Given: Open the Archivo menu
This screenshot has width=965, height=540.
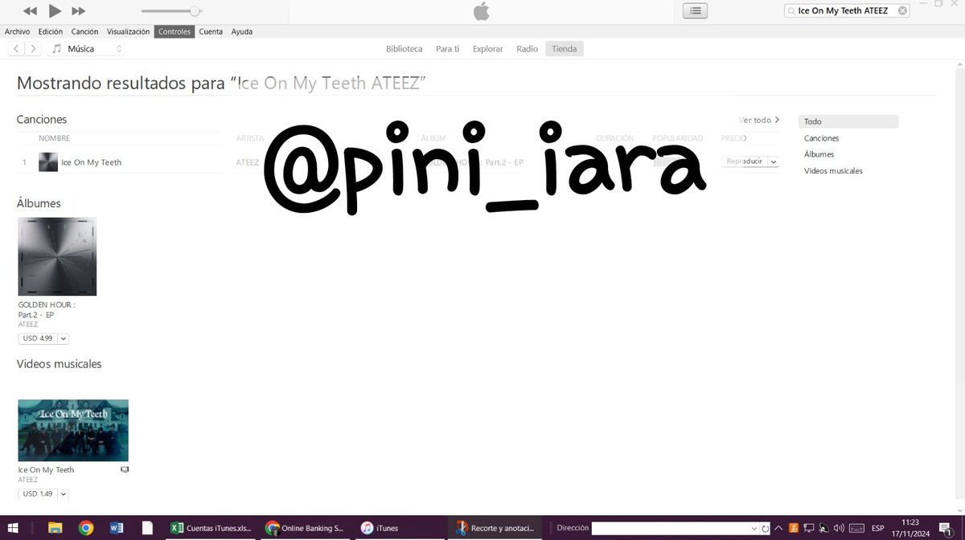Looking at the screenshot, I should click(17, 32).
